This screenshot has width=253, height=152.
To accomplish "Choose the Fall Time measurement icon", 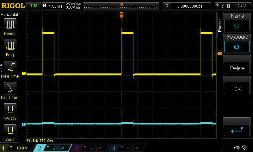I will click(10, 89).
